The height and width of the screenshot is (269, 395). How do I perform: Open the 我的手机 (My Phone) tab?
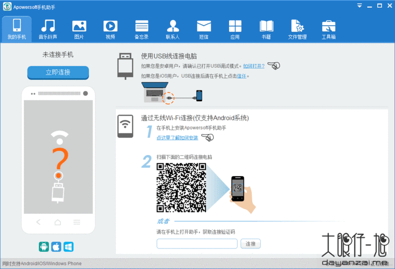[x=17, y=29]
